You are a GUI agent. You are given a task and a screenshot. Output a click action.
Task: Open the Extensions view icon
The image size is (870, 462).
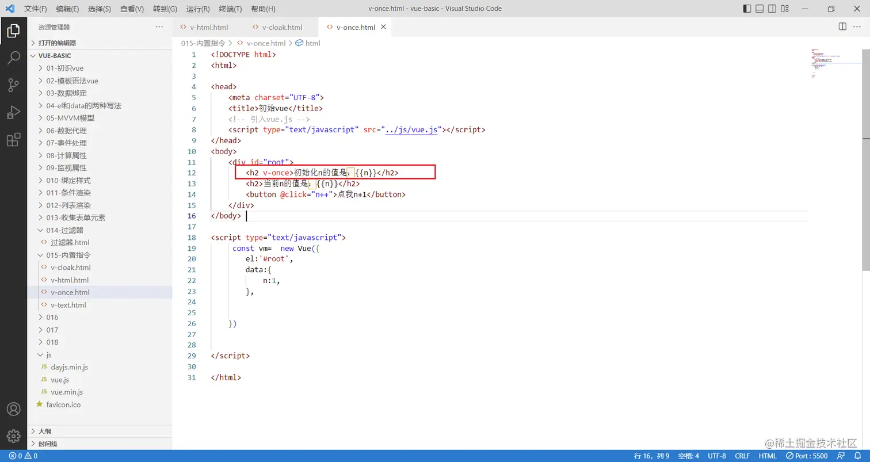(13, 140)
